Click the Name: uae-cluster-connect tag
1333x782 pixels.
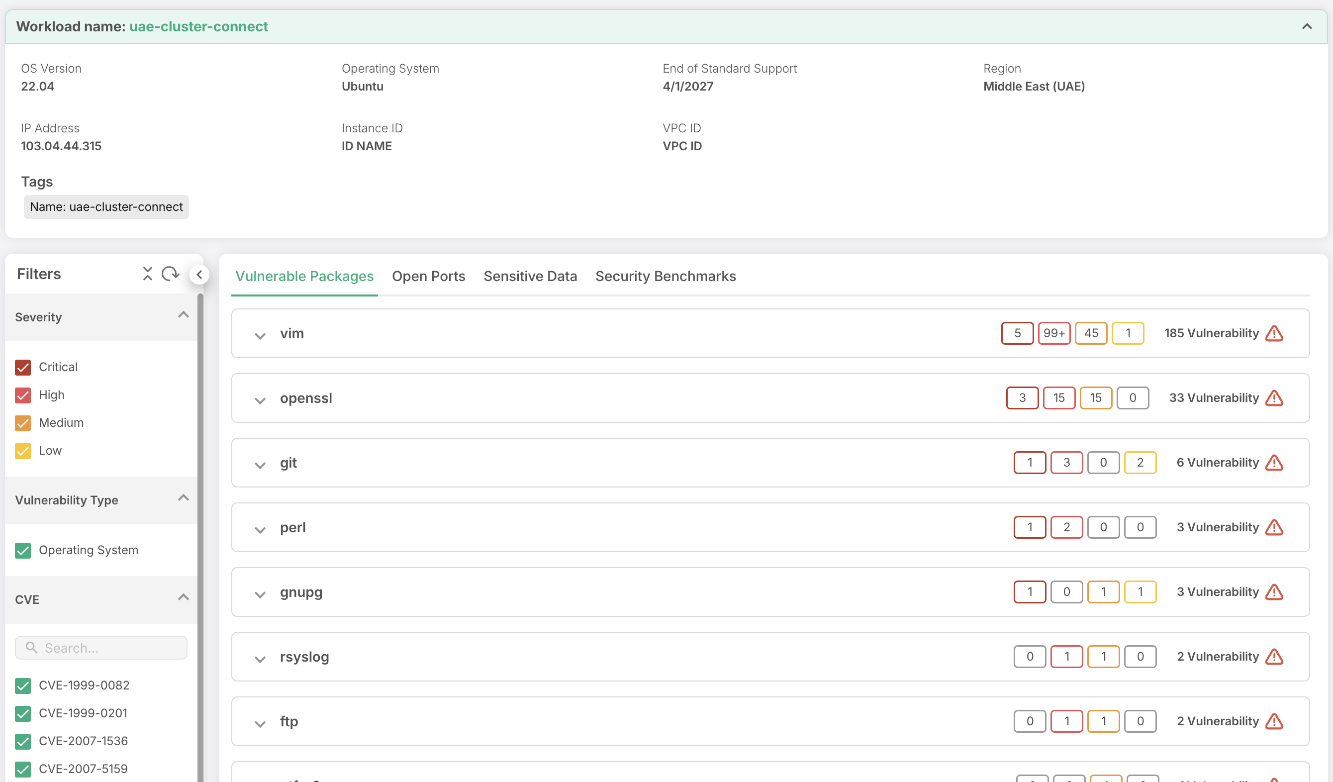[x=106, y=207]
